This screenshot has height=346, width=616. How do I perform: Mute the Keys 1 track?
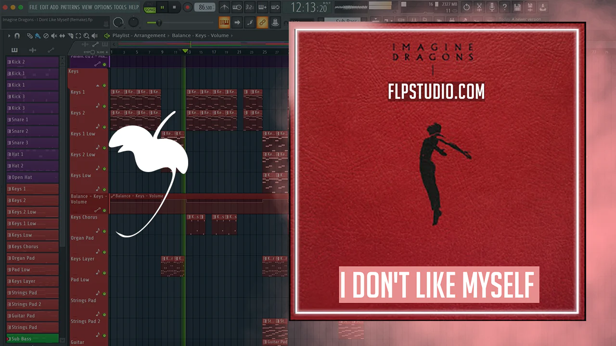tap(104, 106)
